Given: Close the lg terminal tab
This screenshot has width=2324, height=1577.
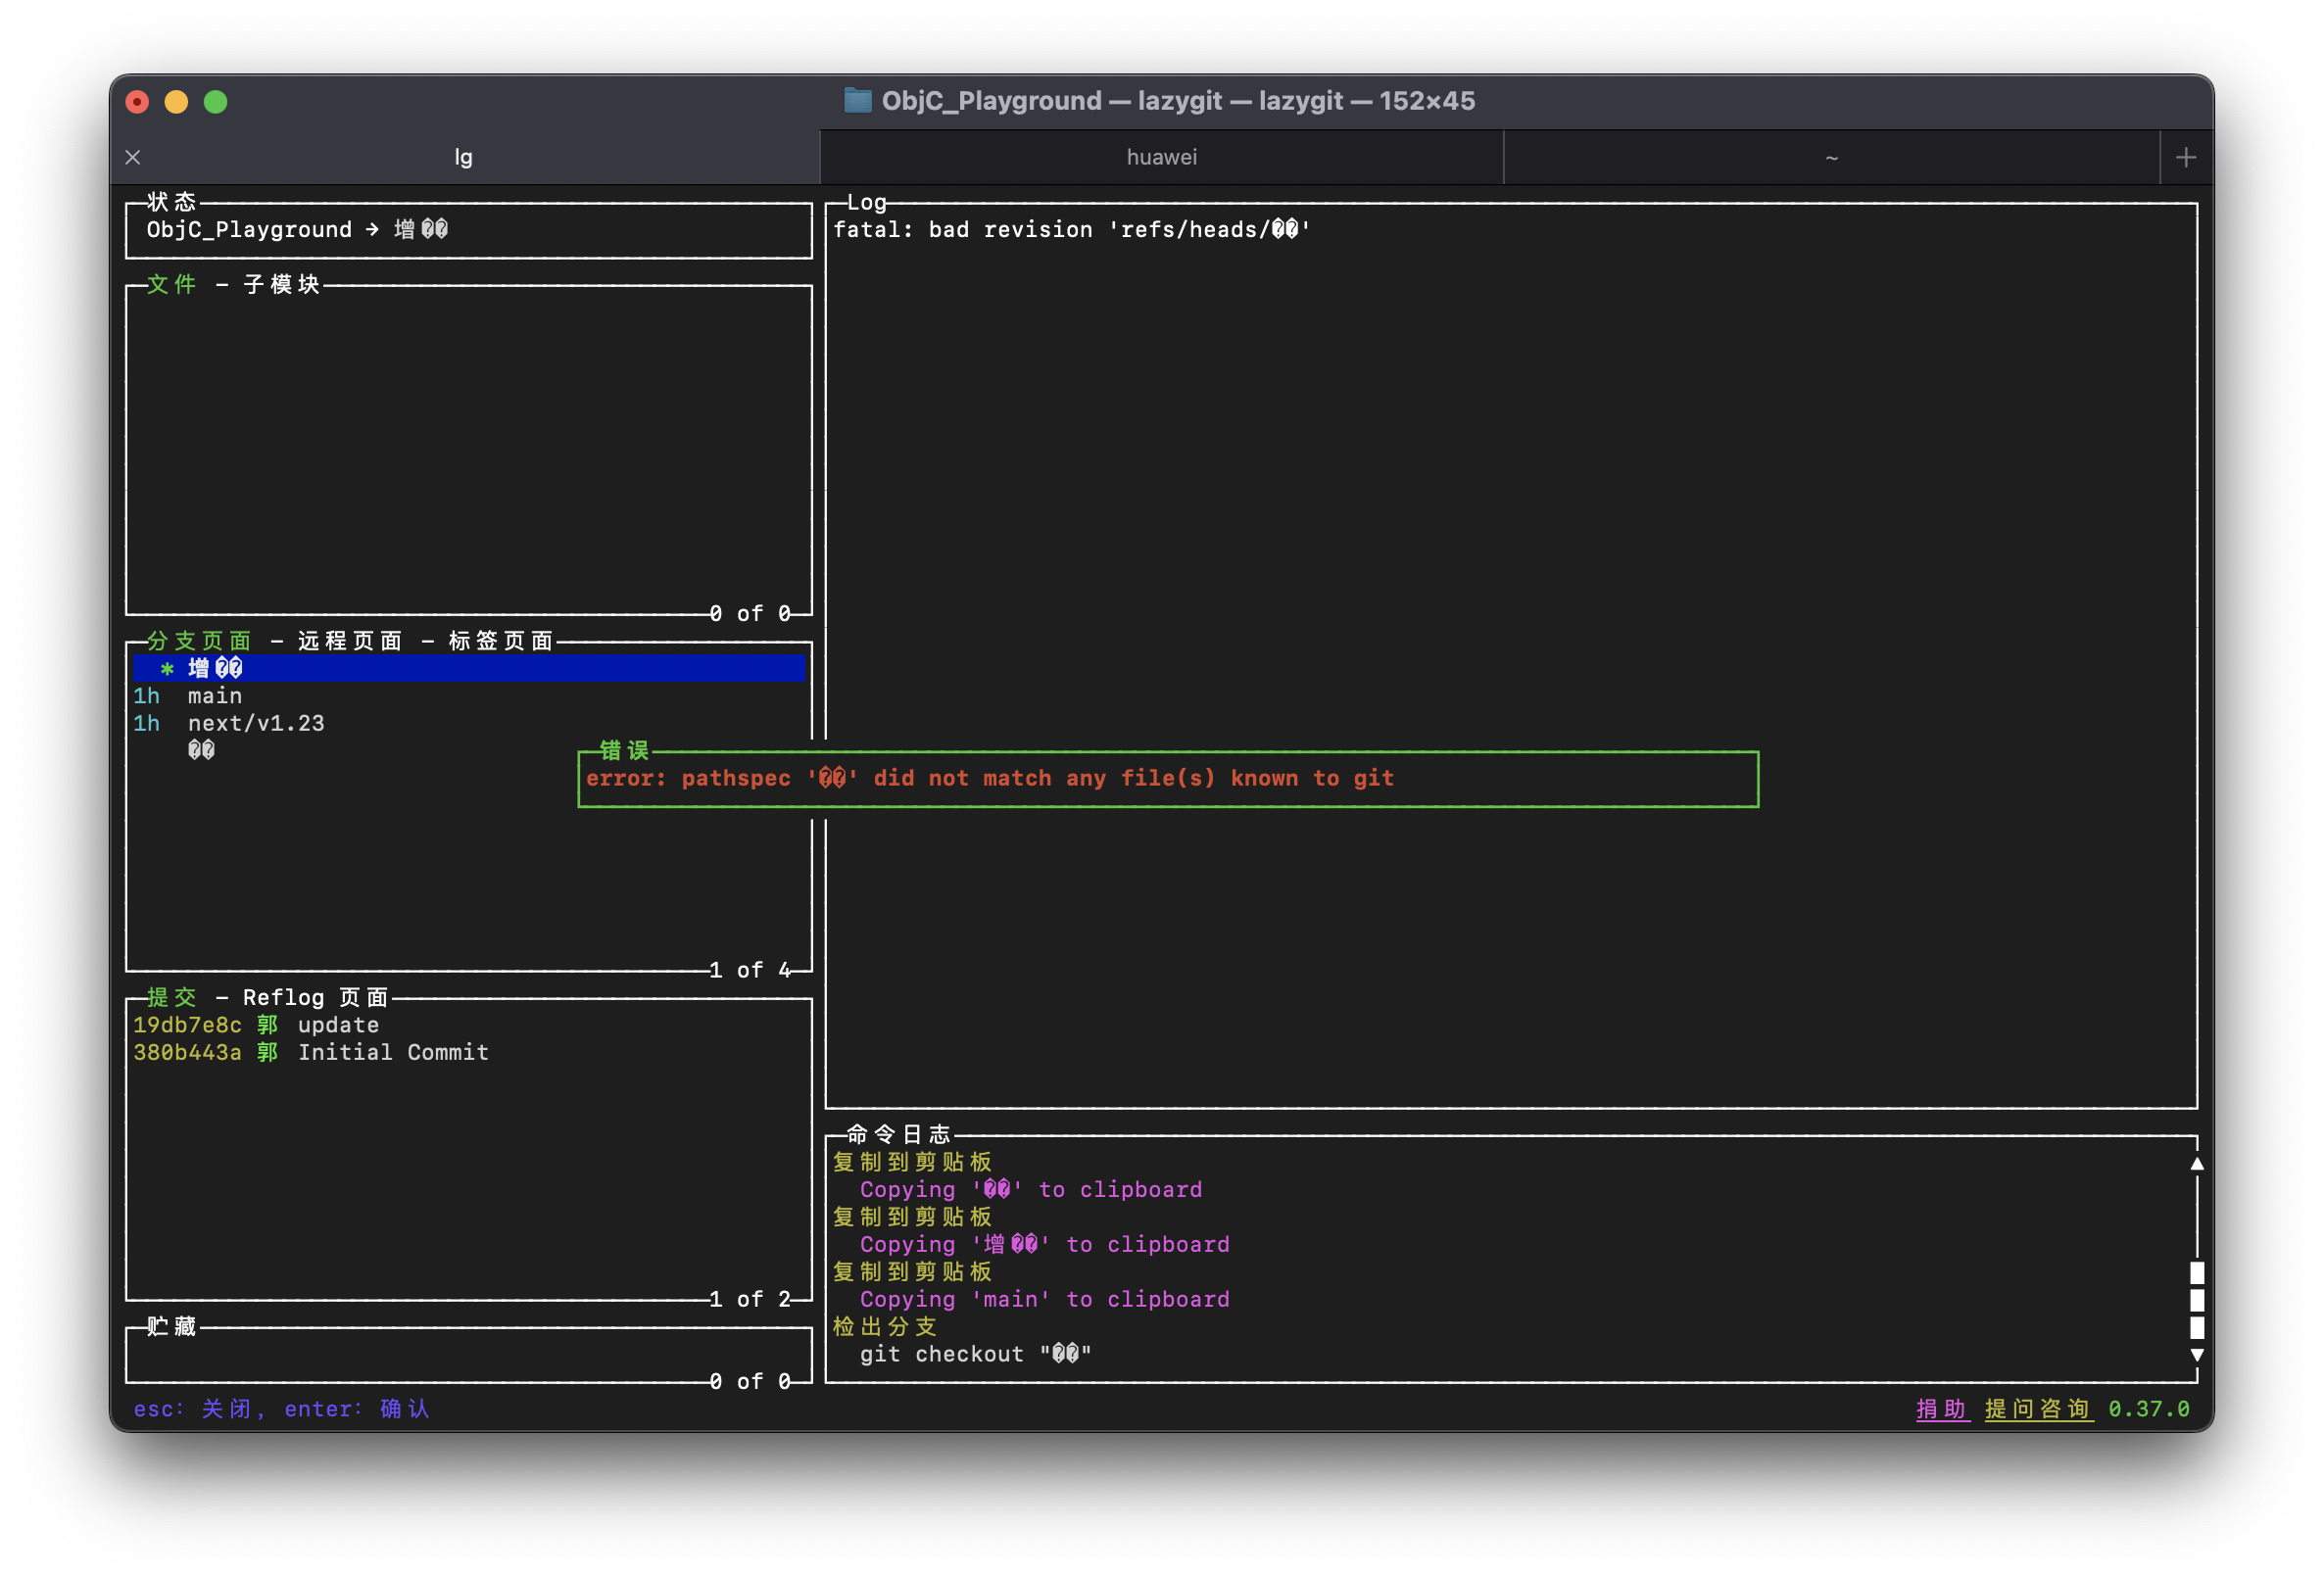Looking at the screenshot, I should click(133, 157).
